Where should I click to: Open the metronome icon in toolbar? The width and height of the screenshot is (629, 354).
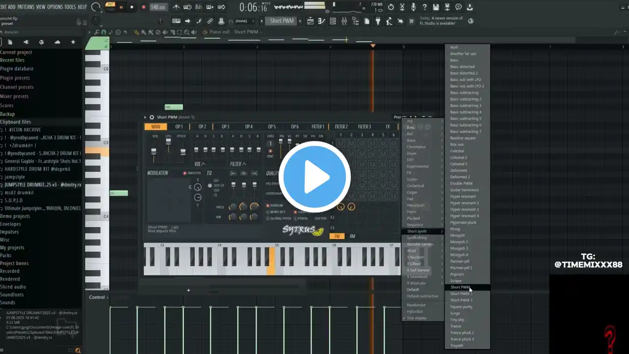[x=176, y=7]
